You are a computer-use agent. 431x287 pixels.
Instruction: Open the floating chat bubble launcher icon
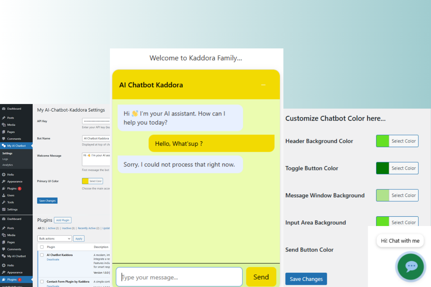click(x=411, y=266)
